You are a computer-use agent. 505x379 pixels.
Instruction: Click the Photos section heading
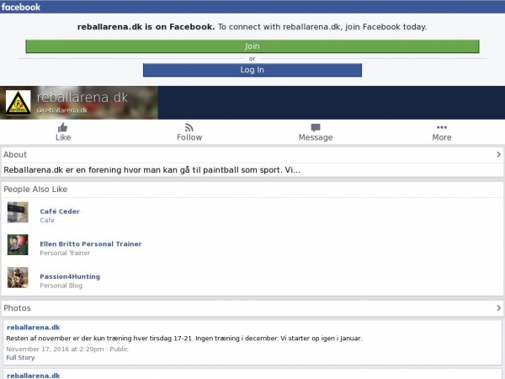pos(17,308)
